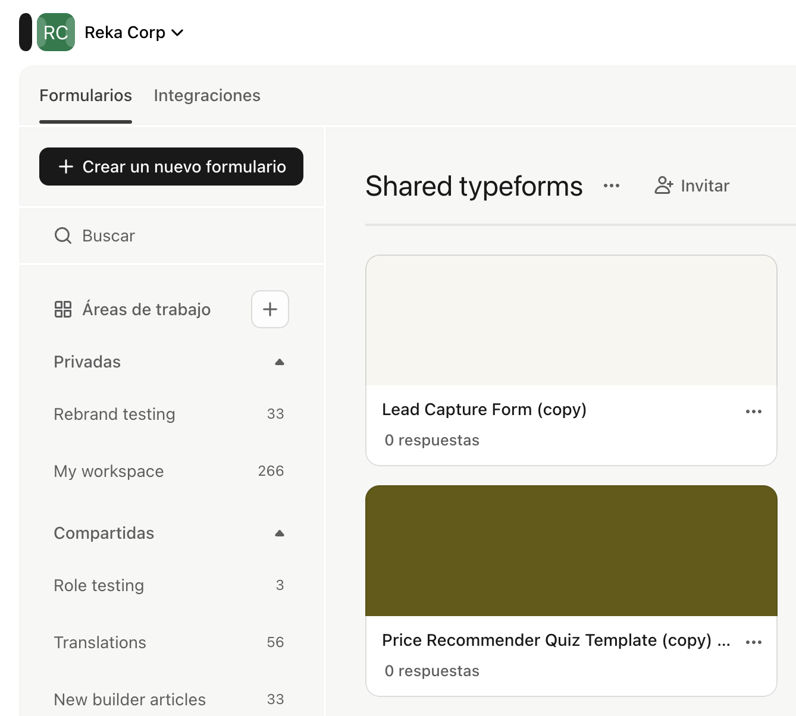Click Crear un nuevo formulario button
Viewport: 796px width, 716px height.
(171, 167)
